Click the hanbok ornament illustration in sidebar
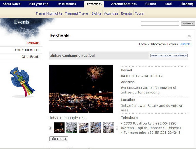The height and width of the screenshot is (149, 196). pyautogui.click(x=22, y=82)
